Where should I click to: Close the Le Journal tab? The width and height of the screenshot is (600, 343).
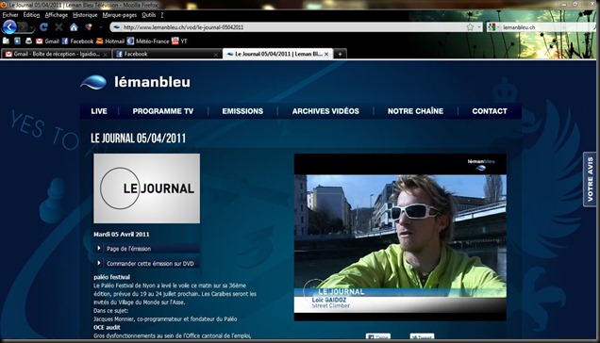(x=326, y=55)
